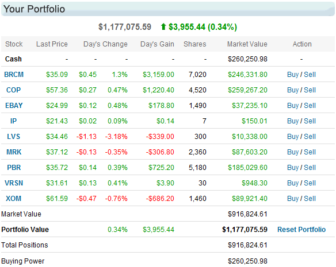
Task: Select XOM day's gain -$686.20
Action: (x=160, y=199)
